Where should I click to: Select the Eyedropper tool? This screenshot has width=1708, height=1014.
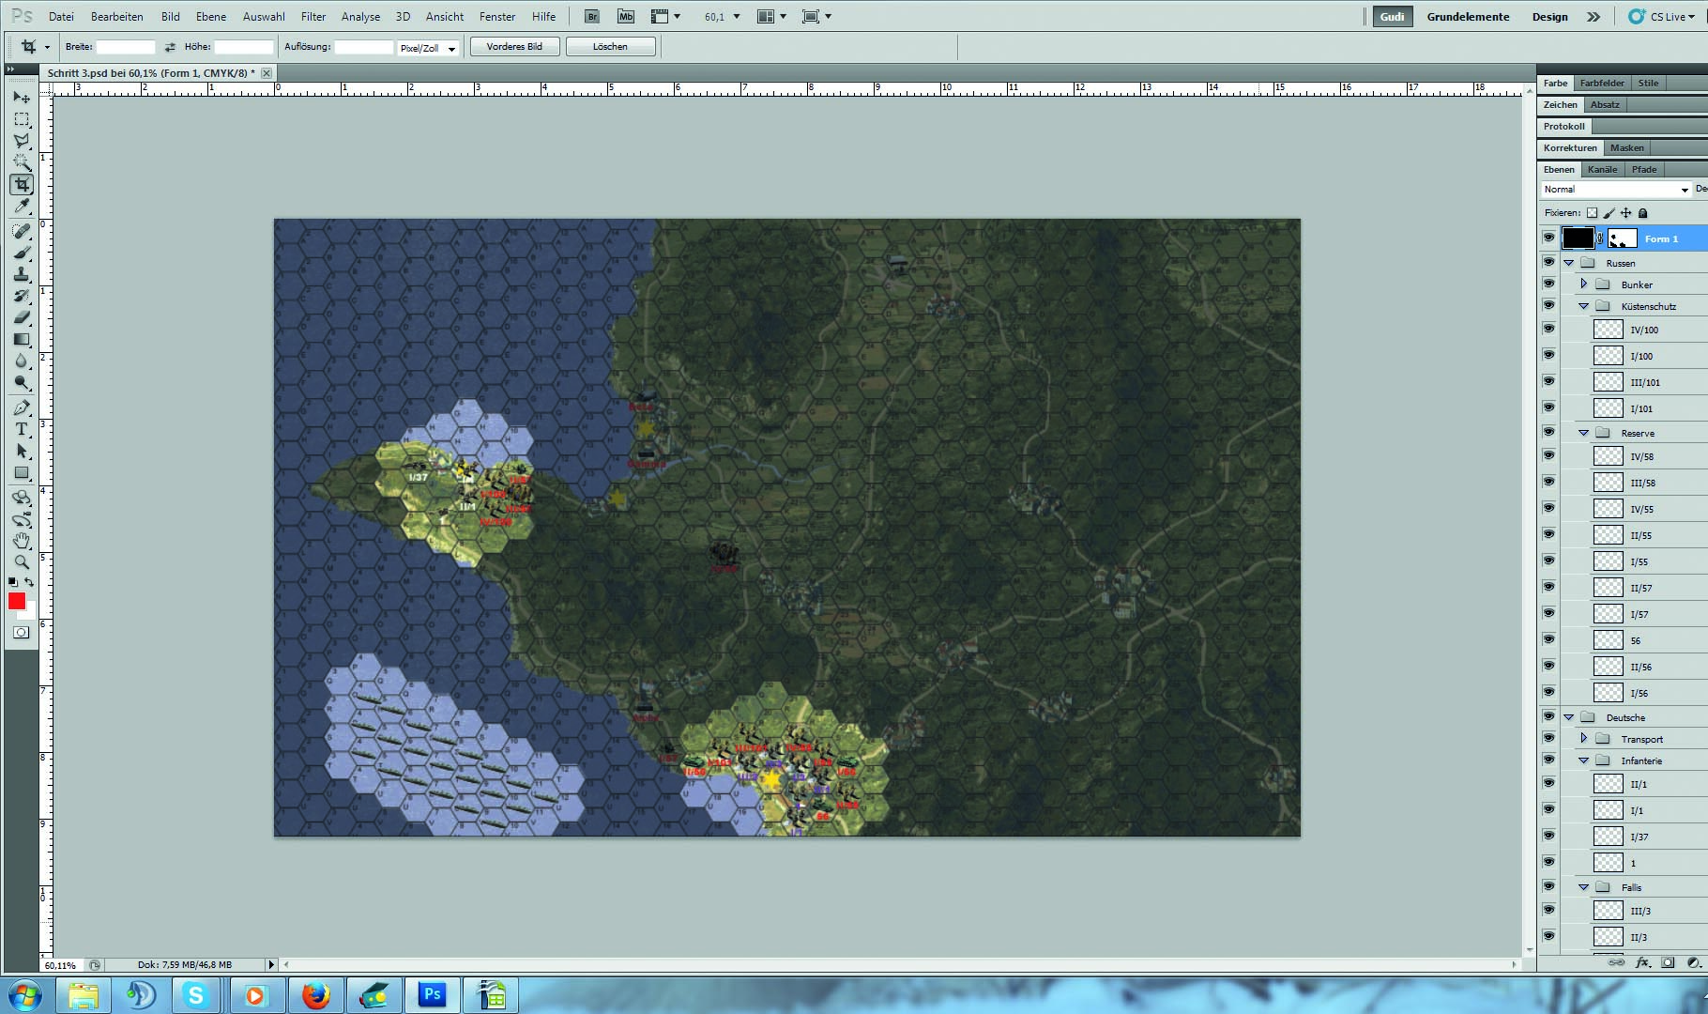coord(22,207)
